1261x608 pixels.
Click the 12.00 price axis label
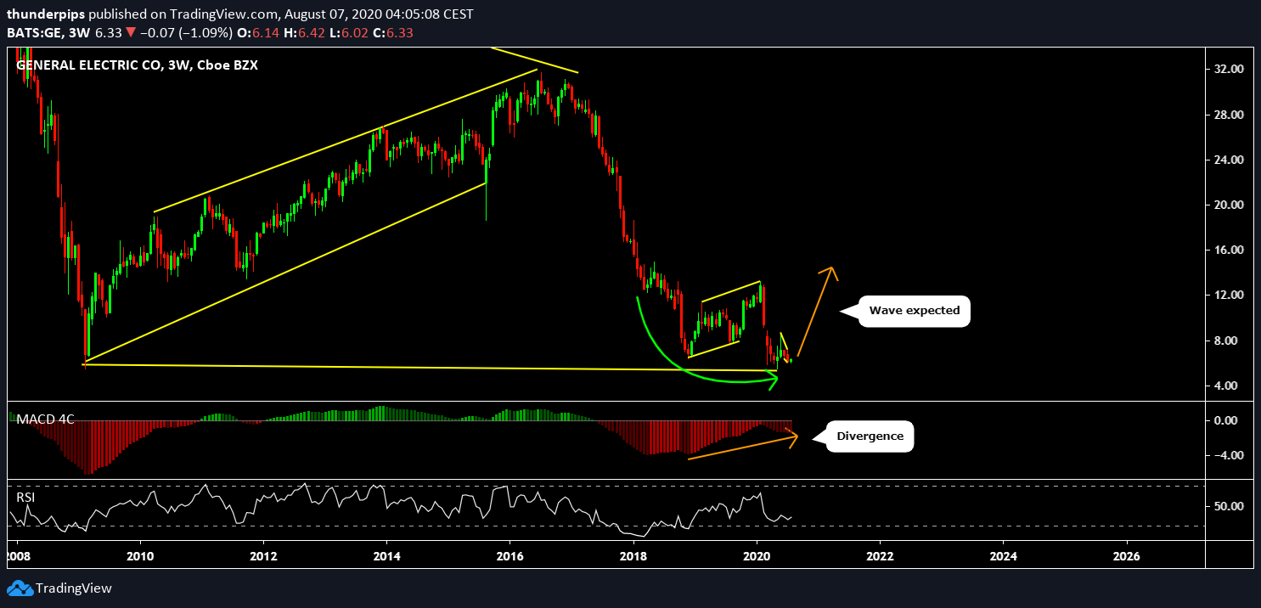point(1230,295)
